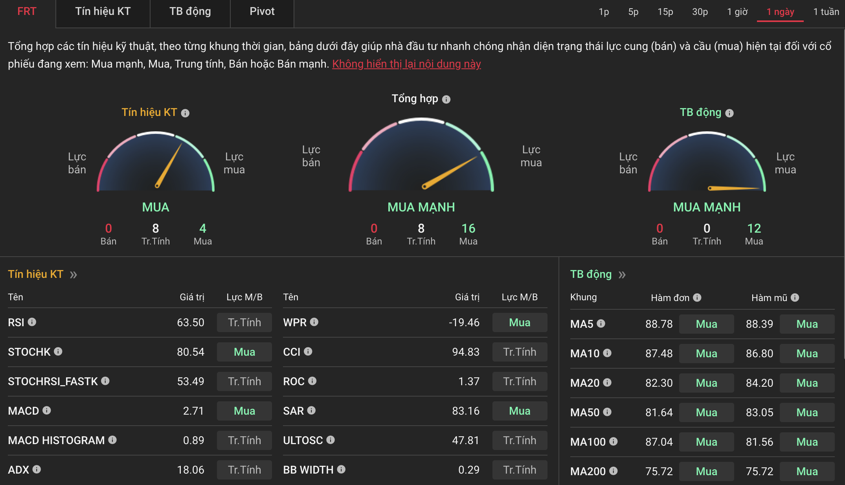Viewport: 845px width, 485px height.
Task: Click WPR value -19.46
Action: pyautogui.click(x=464, y=323)
